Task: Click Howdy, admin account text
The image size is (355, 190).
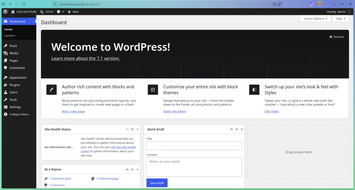Action: (x=336, y=12)
